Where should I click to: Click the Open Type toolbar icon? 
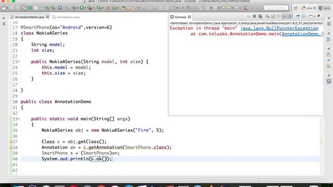(123, 8)
